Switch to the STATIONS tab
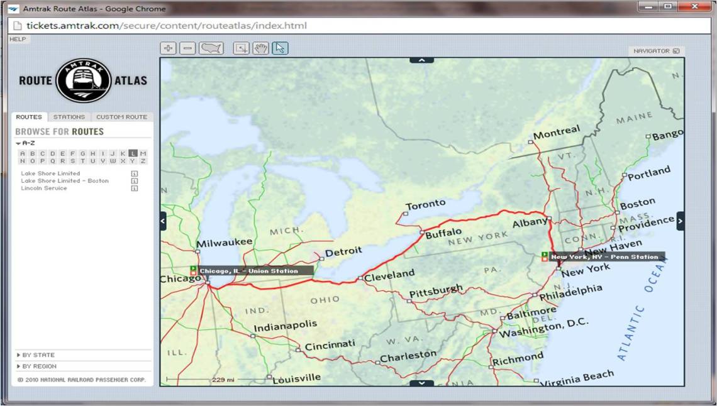Screen dimensions: 717x406 tap(69, 116)
